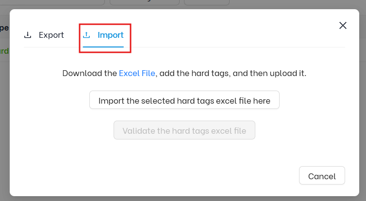Click the green 'rd' text behind dialog
The image size is (366, 201).
[4, 51]
